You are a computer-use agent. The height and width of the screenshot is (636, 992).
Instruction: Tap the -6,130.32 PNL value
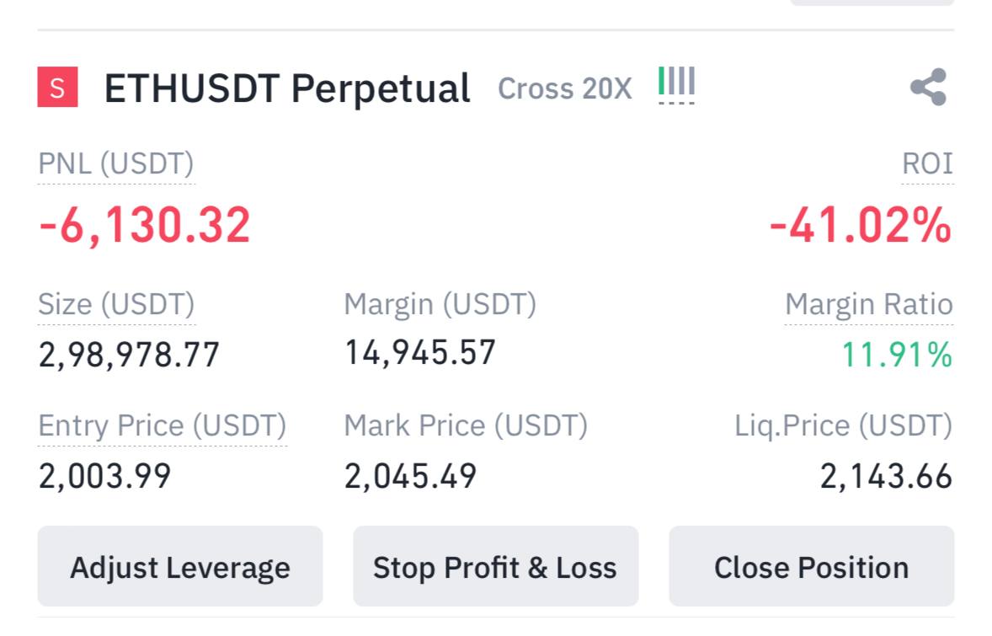click(x=145, y=226)
